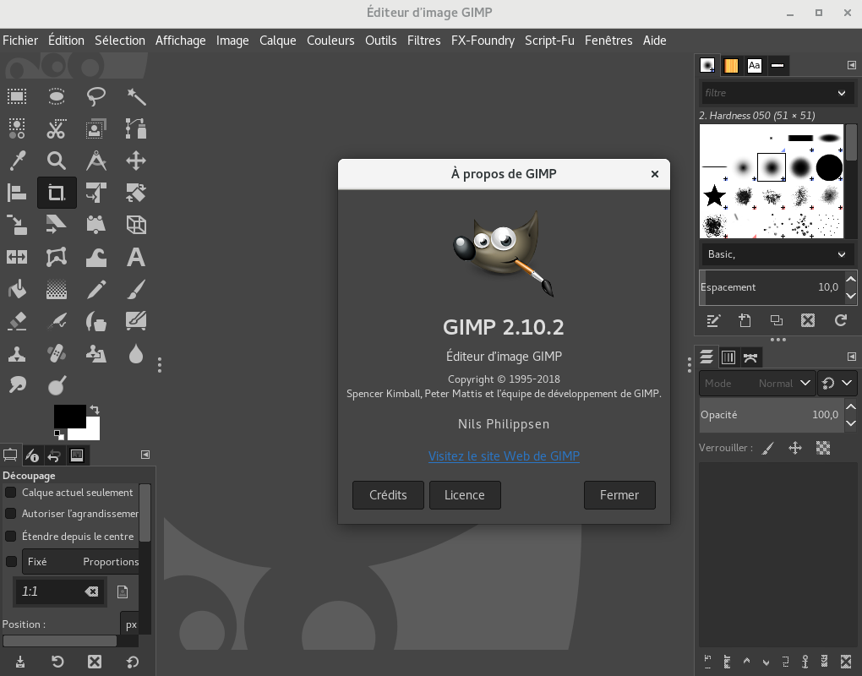Follow the Visitez le site Web de GIMP link
Image resolution: width=862 pixels, height=676 pixels.
(x=504, y=455)
